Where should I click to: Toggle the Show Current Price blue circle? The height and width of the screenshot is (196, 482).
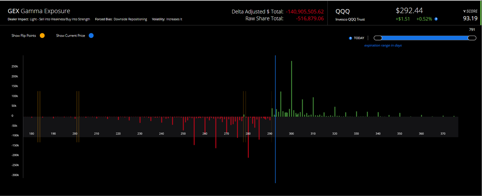pos(91,36)
